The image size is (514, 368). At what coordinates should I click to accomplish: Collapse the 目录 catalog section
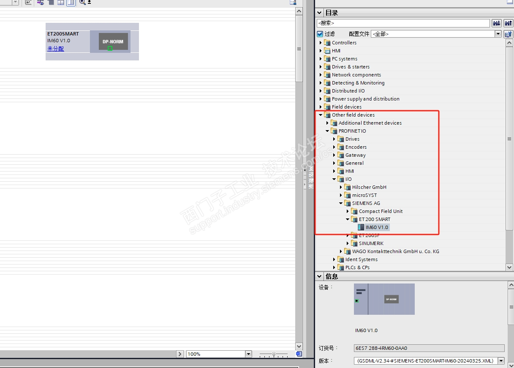(320, 13)
